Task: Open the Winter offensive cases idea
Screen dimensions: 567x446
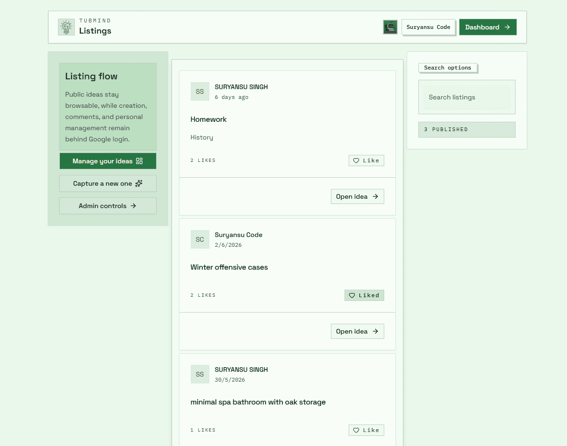Action: click(x=358, y=331)
